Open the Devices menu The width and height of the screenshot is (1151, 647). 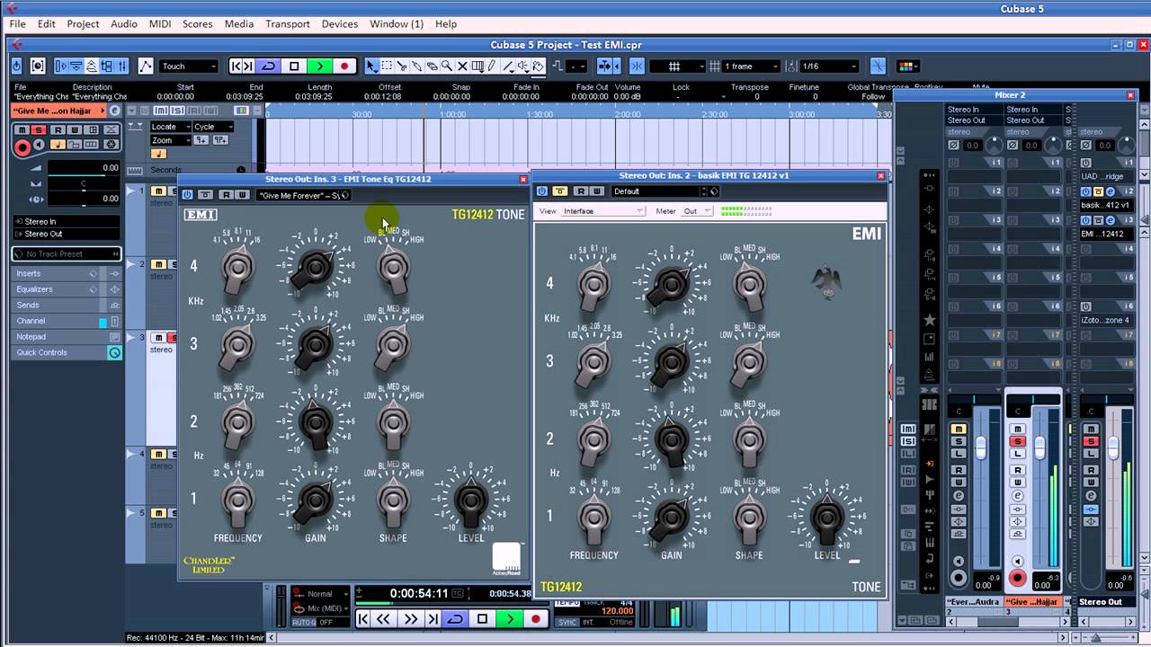[340, 24]
